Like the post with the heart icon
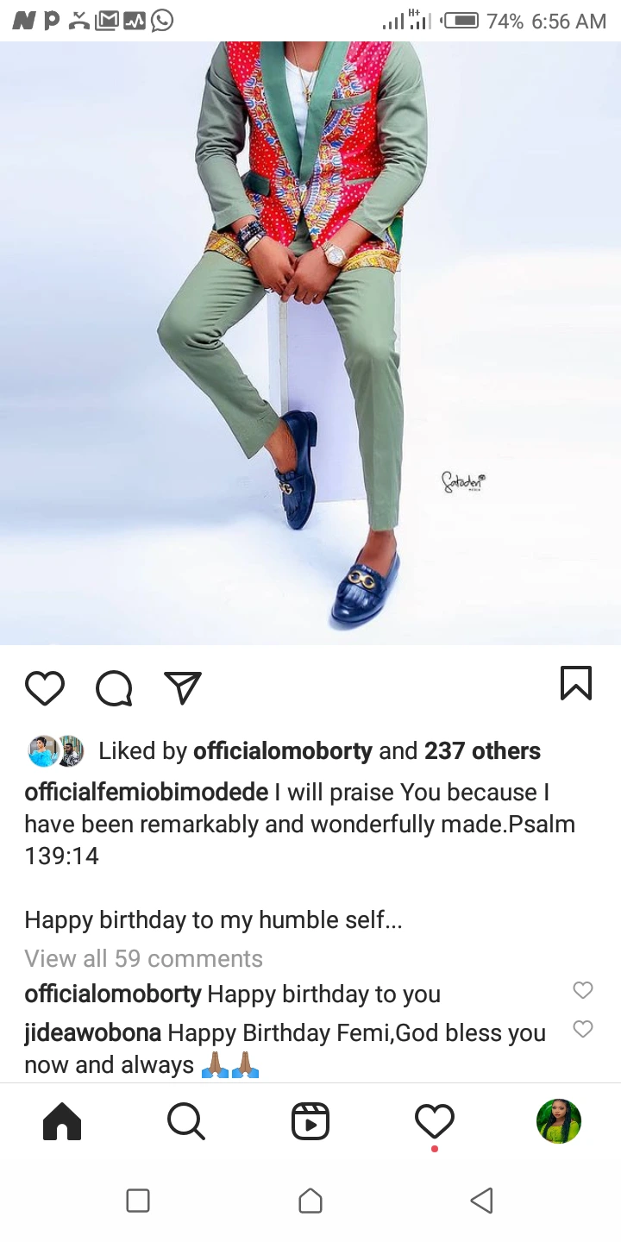Viewport: 621px width, 1242px height. pos(45,688)
